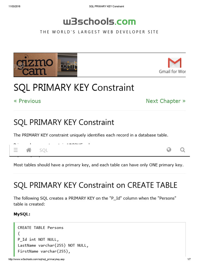Click the 1/7 page number indicator
Screen dimensions: 199x266
pyautogui.click(x=189, y=259)
